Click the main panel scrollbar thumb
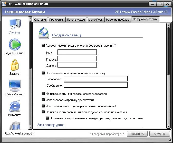This screenshot has height=143, width=173. [x=168, y=51]
